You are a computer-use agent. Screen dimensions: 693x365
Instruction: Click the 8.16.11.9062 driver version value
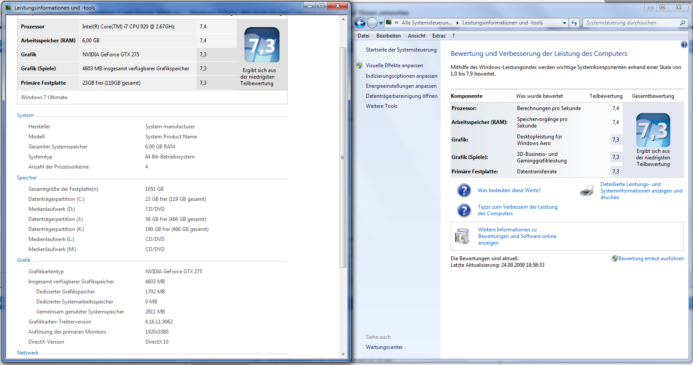pos(159,322)
